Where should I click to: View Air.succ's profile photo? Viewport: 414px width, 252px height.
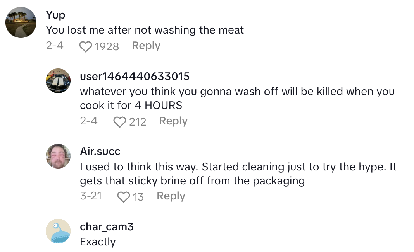(x=58, y=156)
